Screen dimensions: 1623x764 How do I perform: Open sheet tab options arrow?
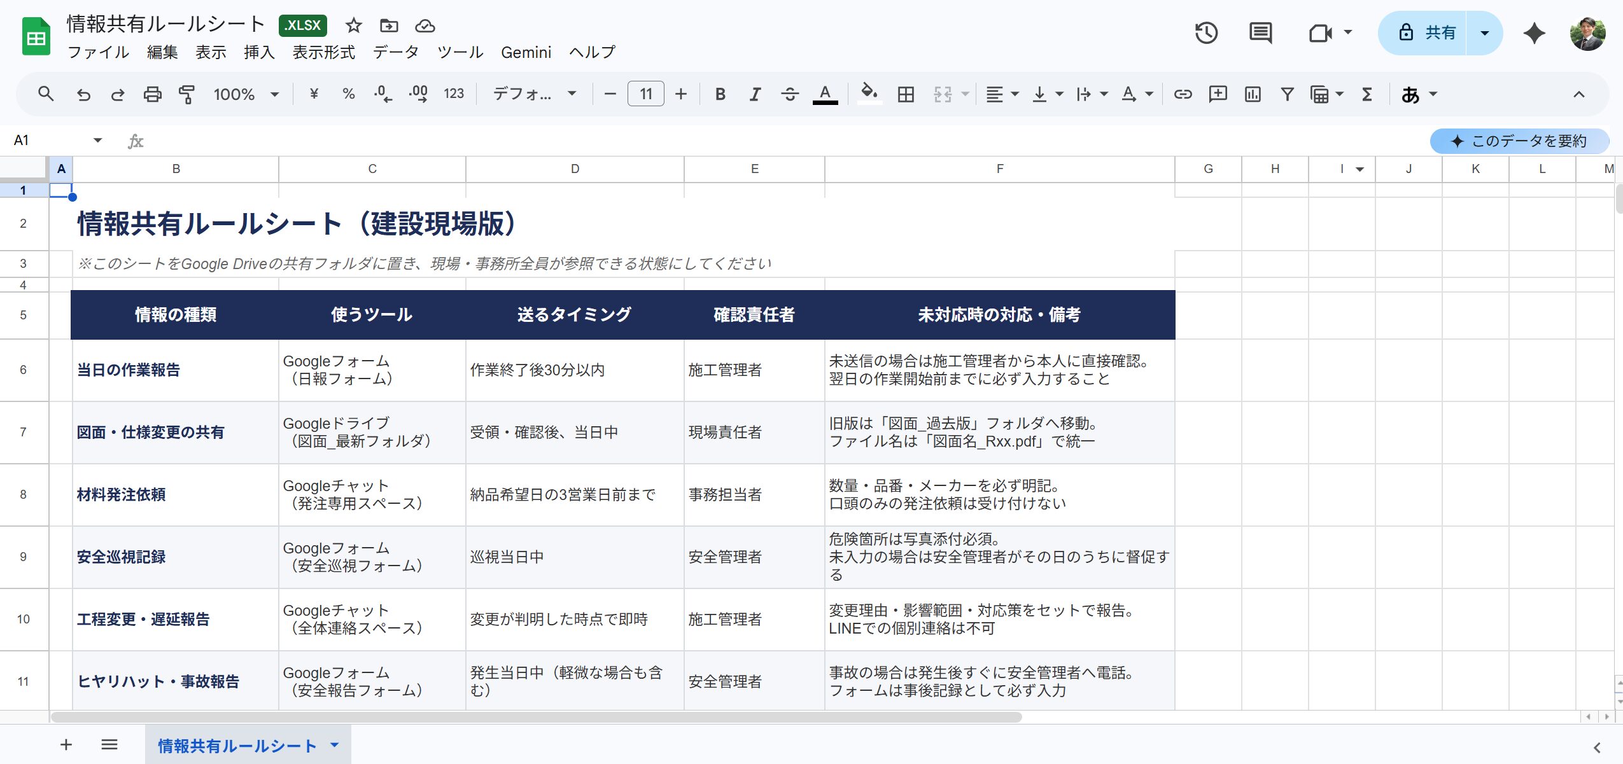pos(335,745)
